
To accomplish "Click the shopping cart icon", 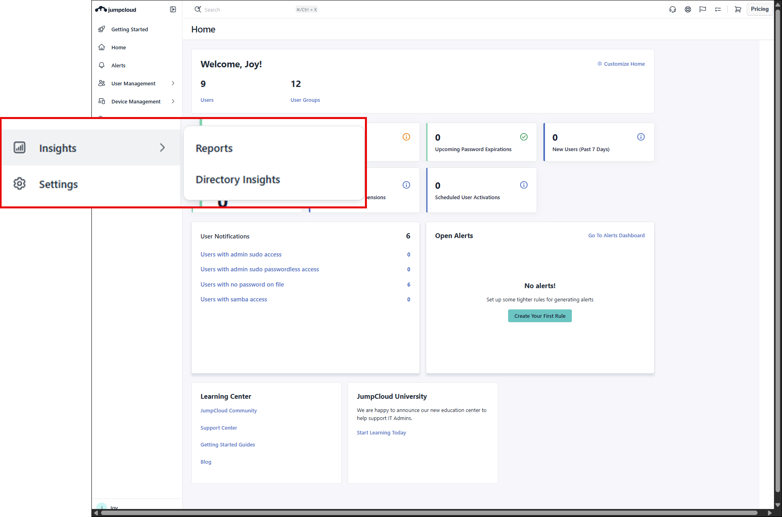I will click(737, 10).
